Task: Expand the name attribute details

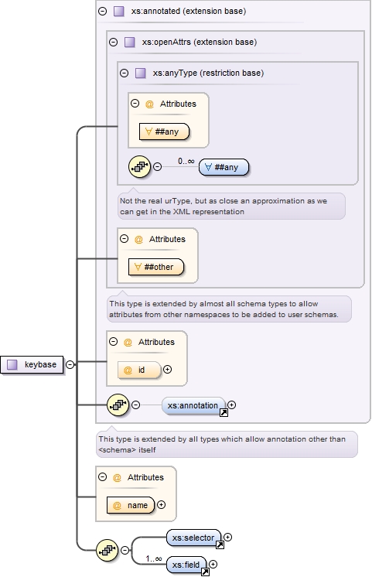Action: point(161,504)
